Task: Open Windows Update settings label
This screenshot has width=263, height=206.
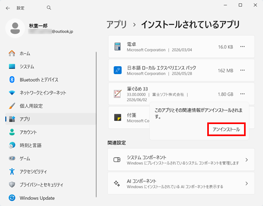Action: click(x=37, y=198)
